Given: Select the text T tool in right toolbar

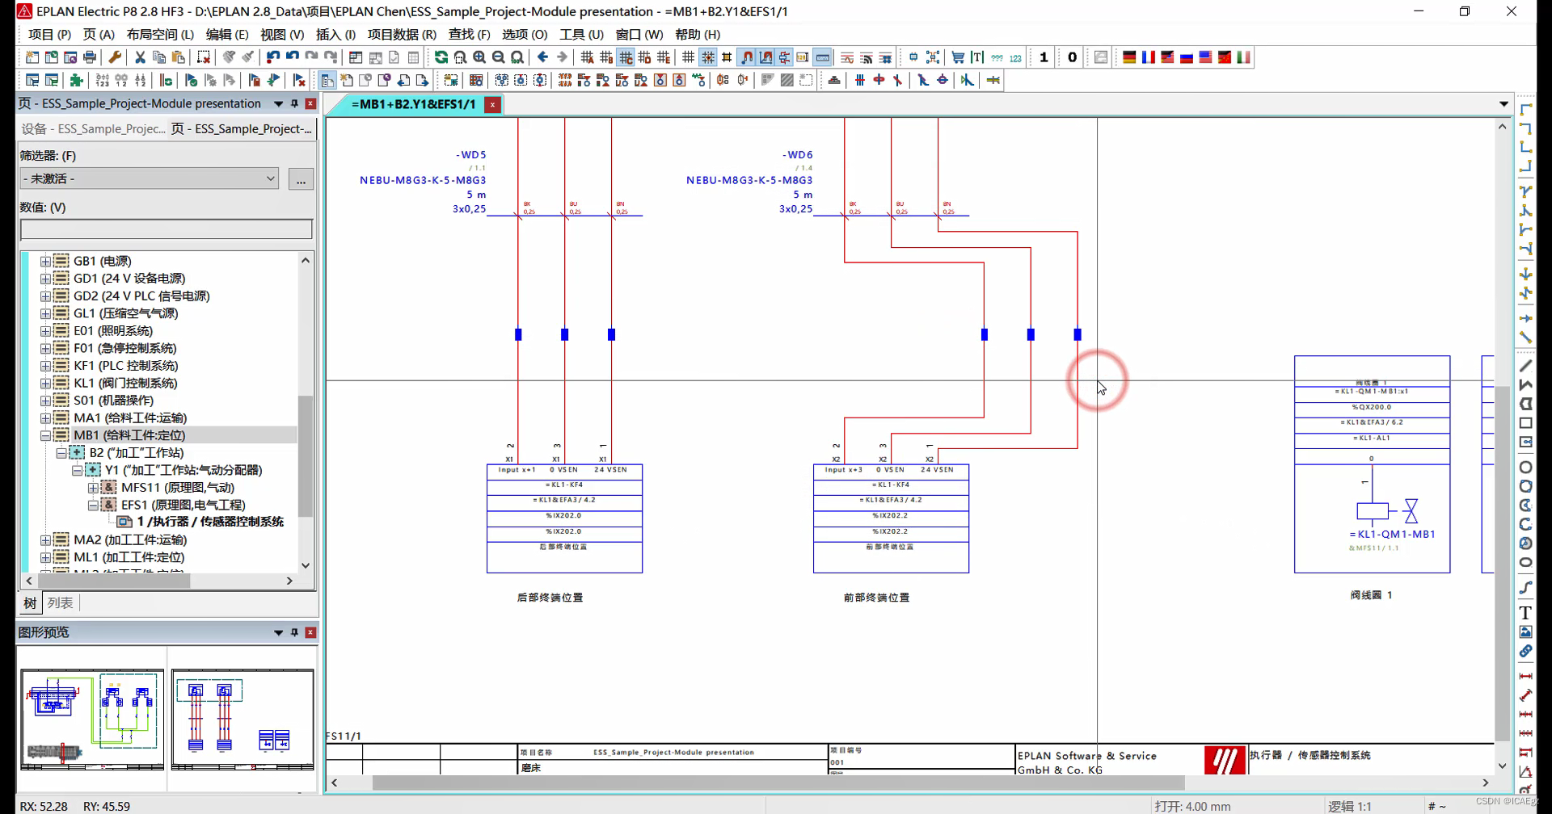Looking at the screenshot, I should (1525, 613).
